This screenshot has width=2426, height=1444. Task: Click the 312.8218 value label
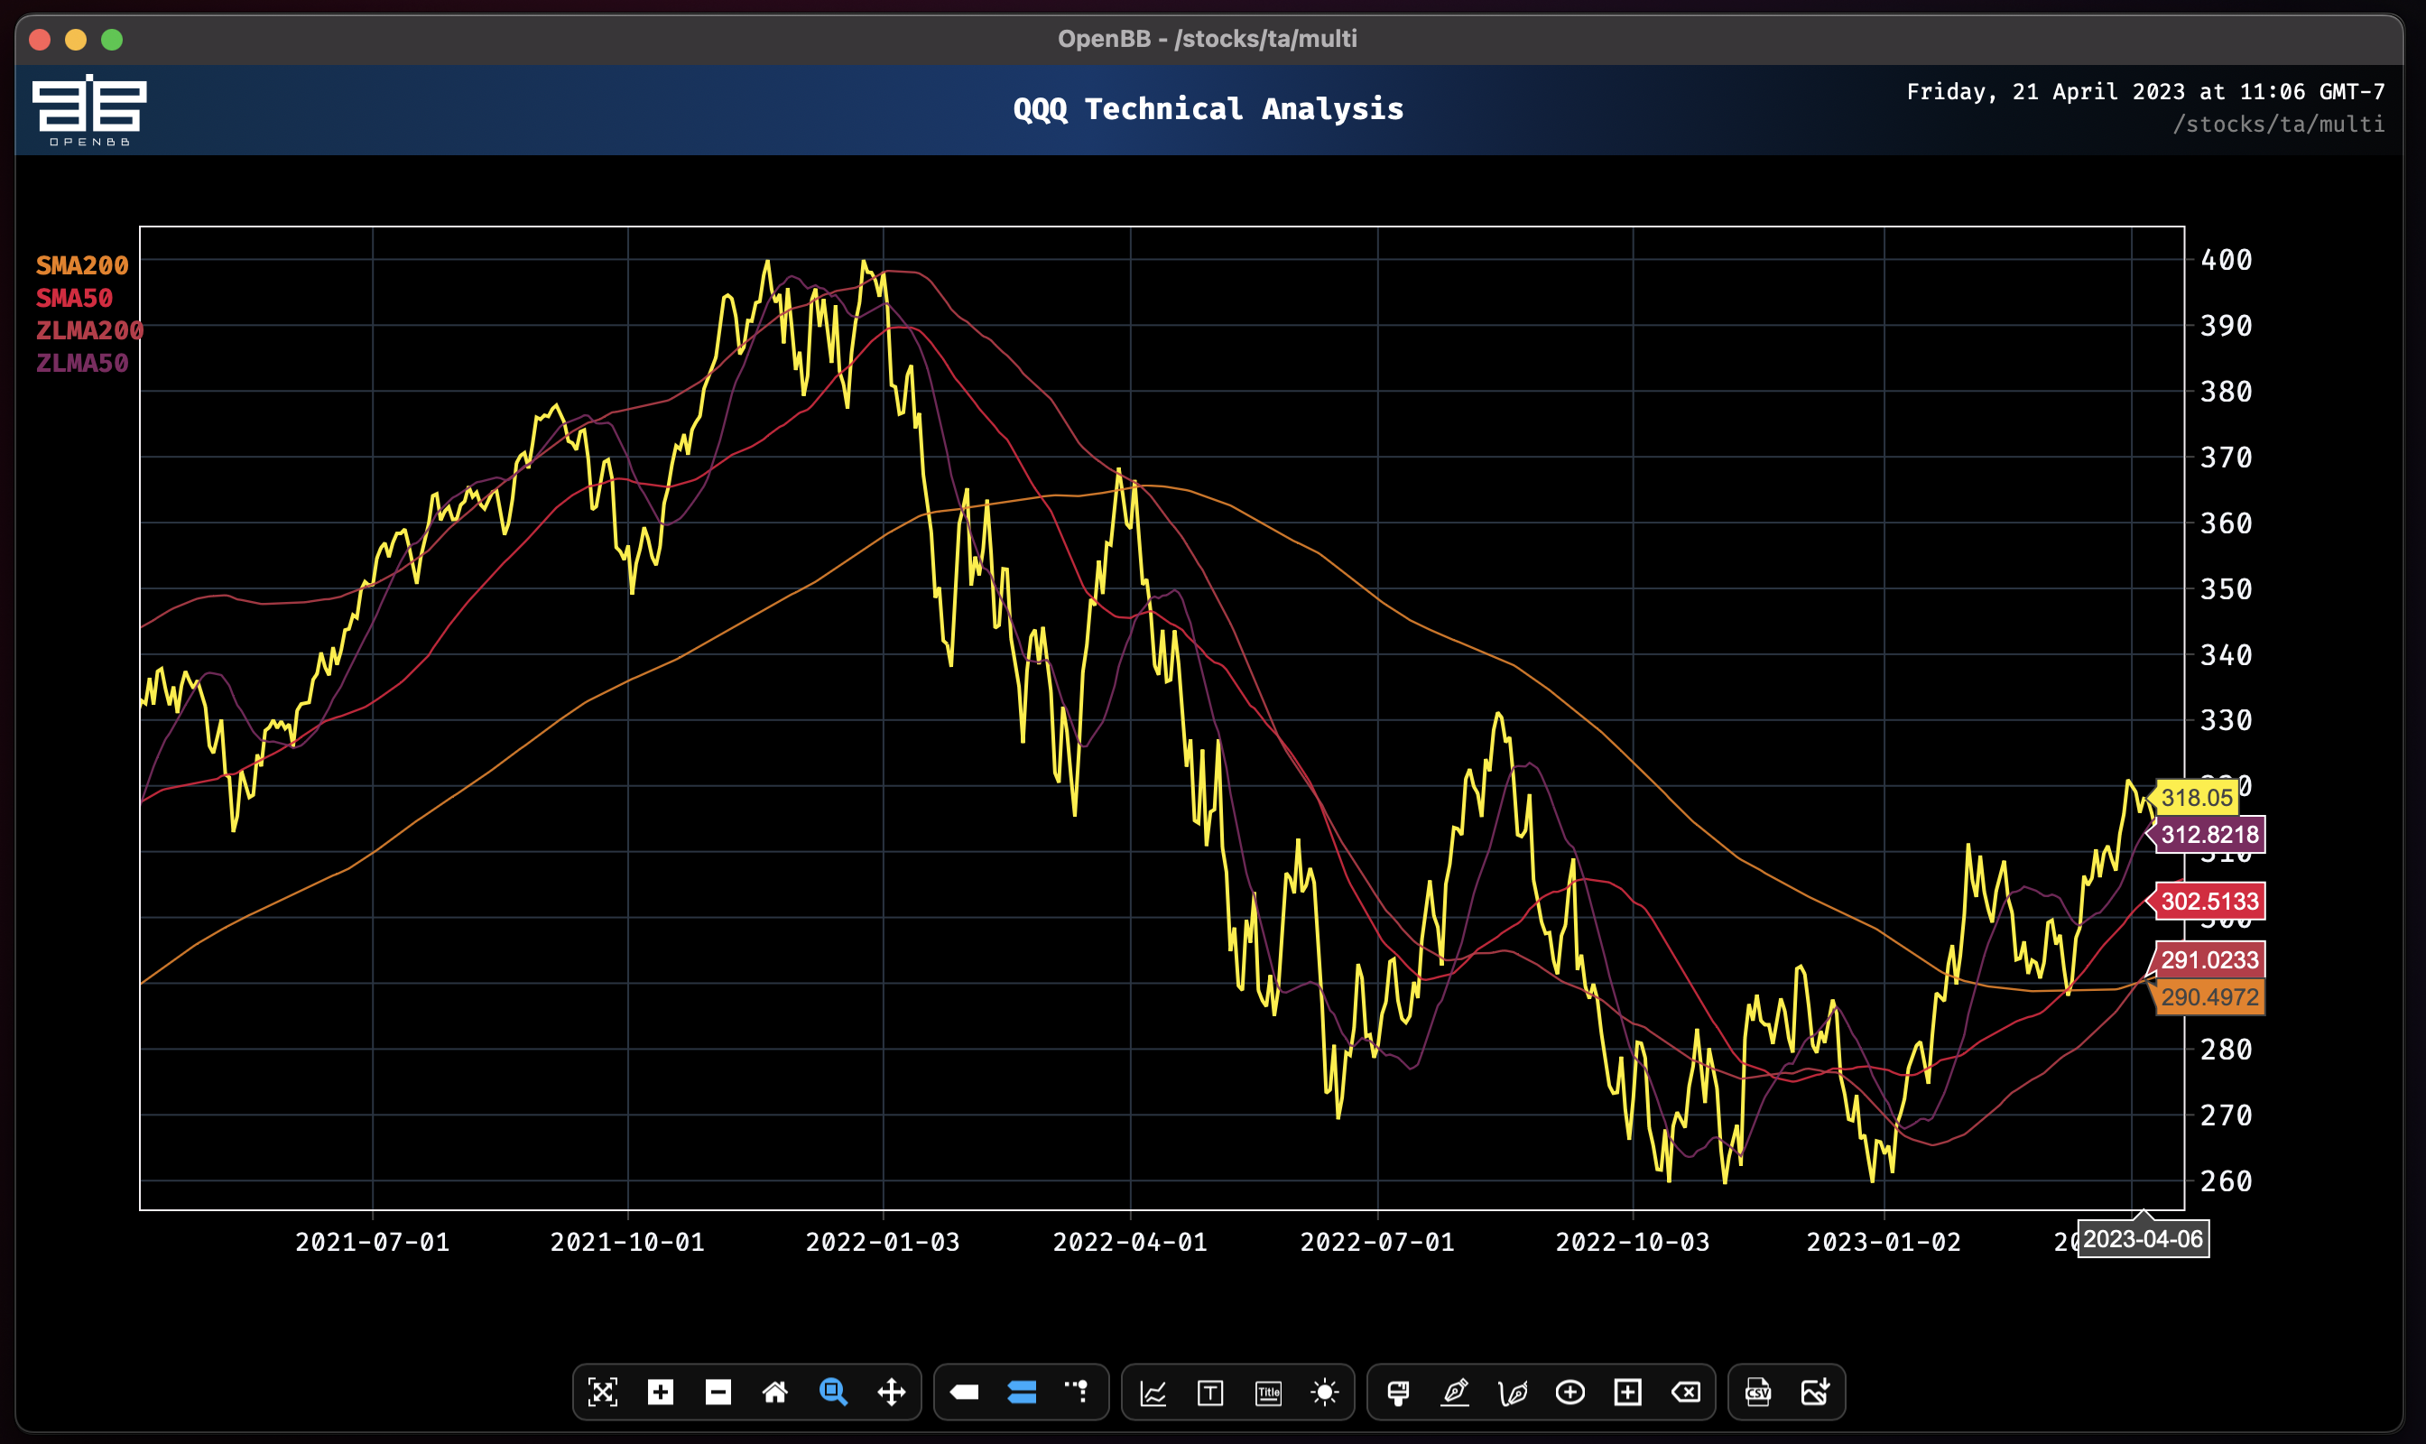(2208, 835)
